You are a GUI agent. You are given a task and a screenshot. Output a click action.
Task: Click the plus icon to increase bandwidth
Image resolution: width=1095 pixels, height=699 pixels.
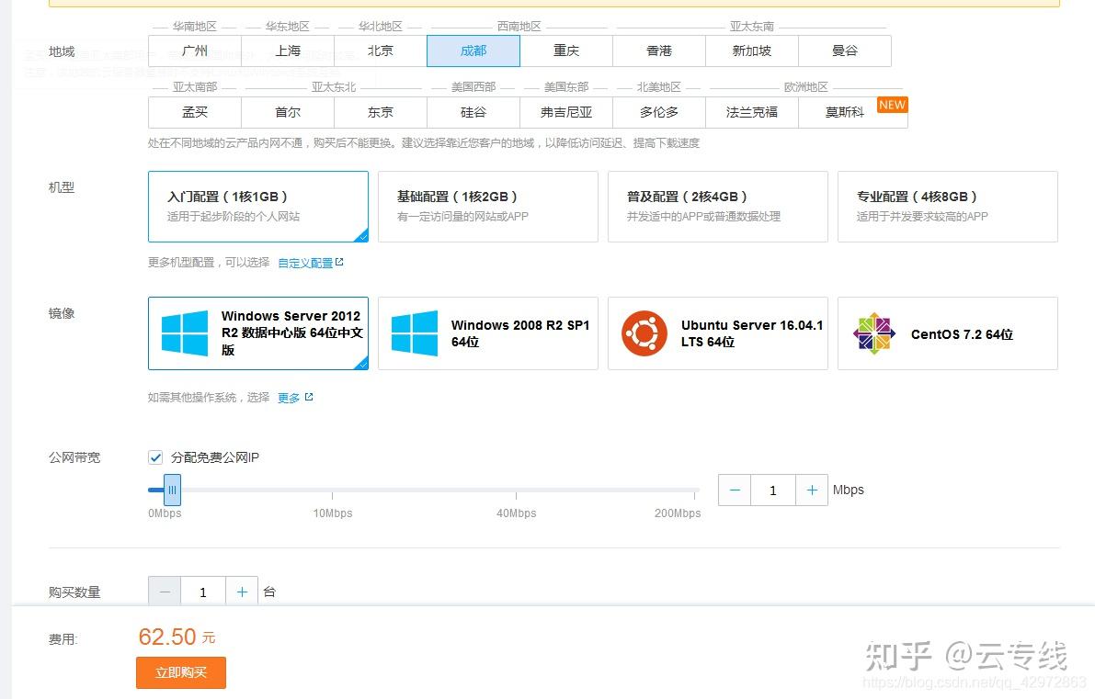click(x=812, y=490)
